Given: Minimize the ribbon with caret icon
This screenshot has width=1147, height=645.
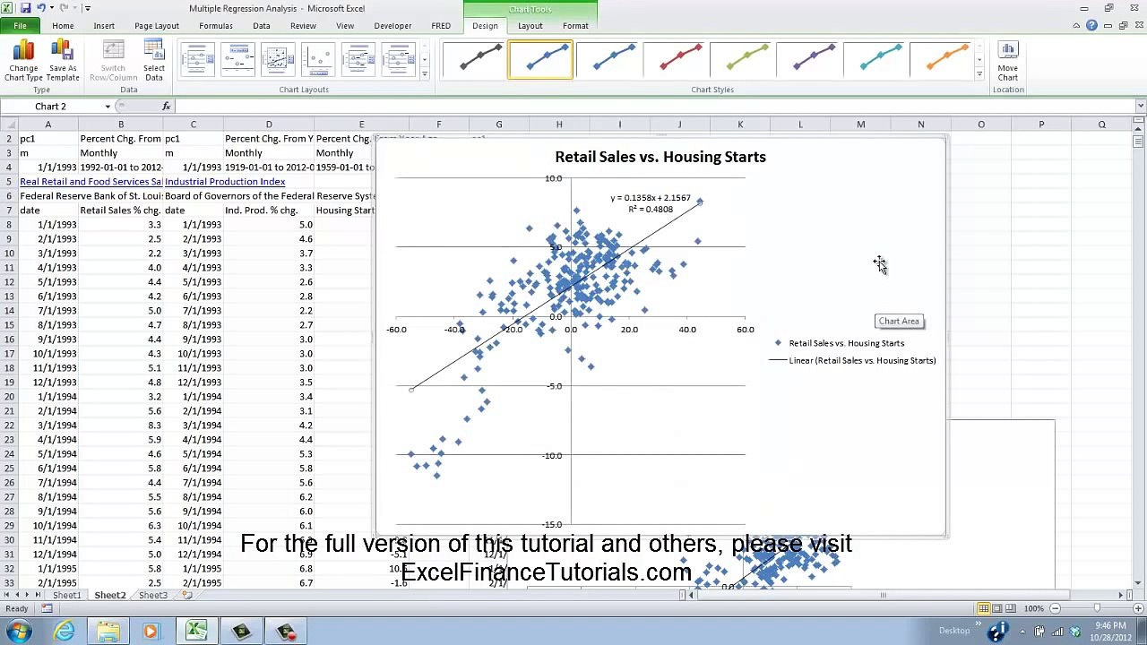Looking at the screenshot, I should pos(1078,26).
